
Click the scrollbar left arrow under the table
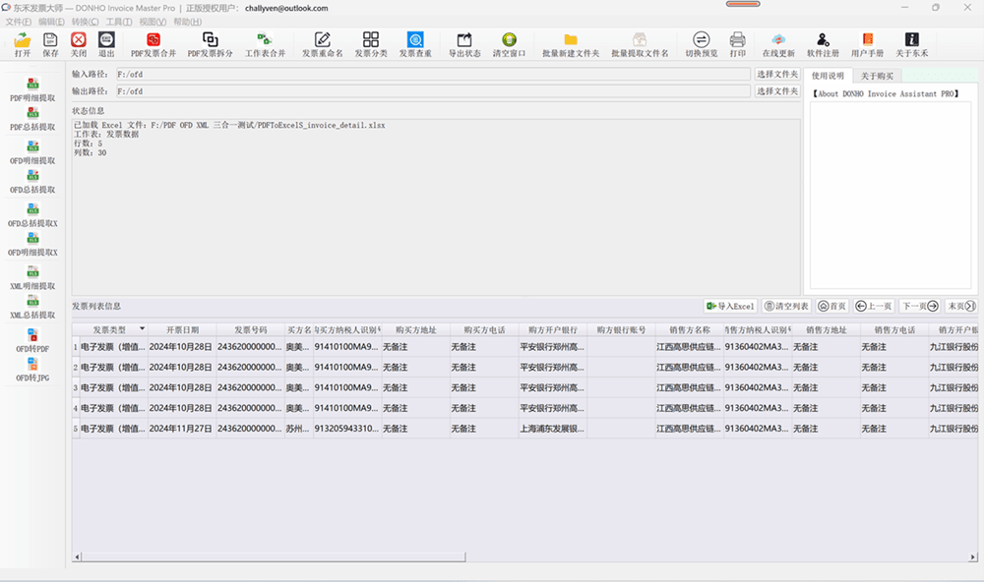point(77,556)
